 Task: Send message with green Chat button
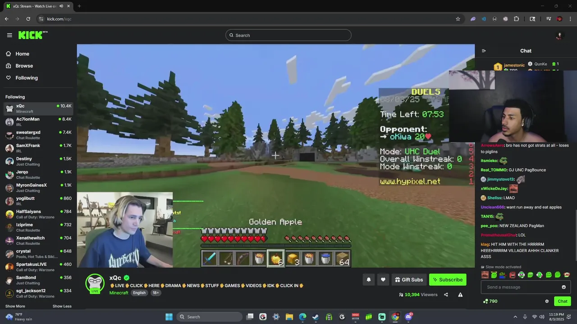pos(563,301)
